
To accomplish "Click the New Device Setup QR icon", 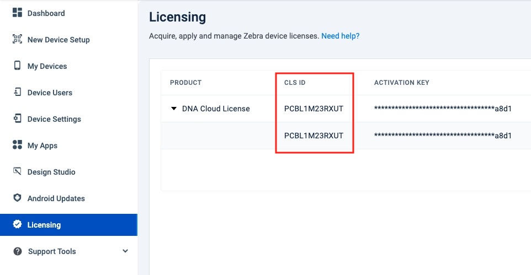I will coord(17,39).
